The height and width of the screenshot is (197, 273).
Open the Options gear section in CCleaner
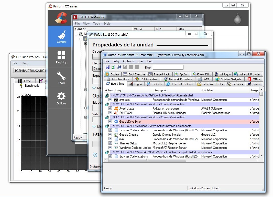[x=61, y=98]
